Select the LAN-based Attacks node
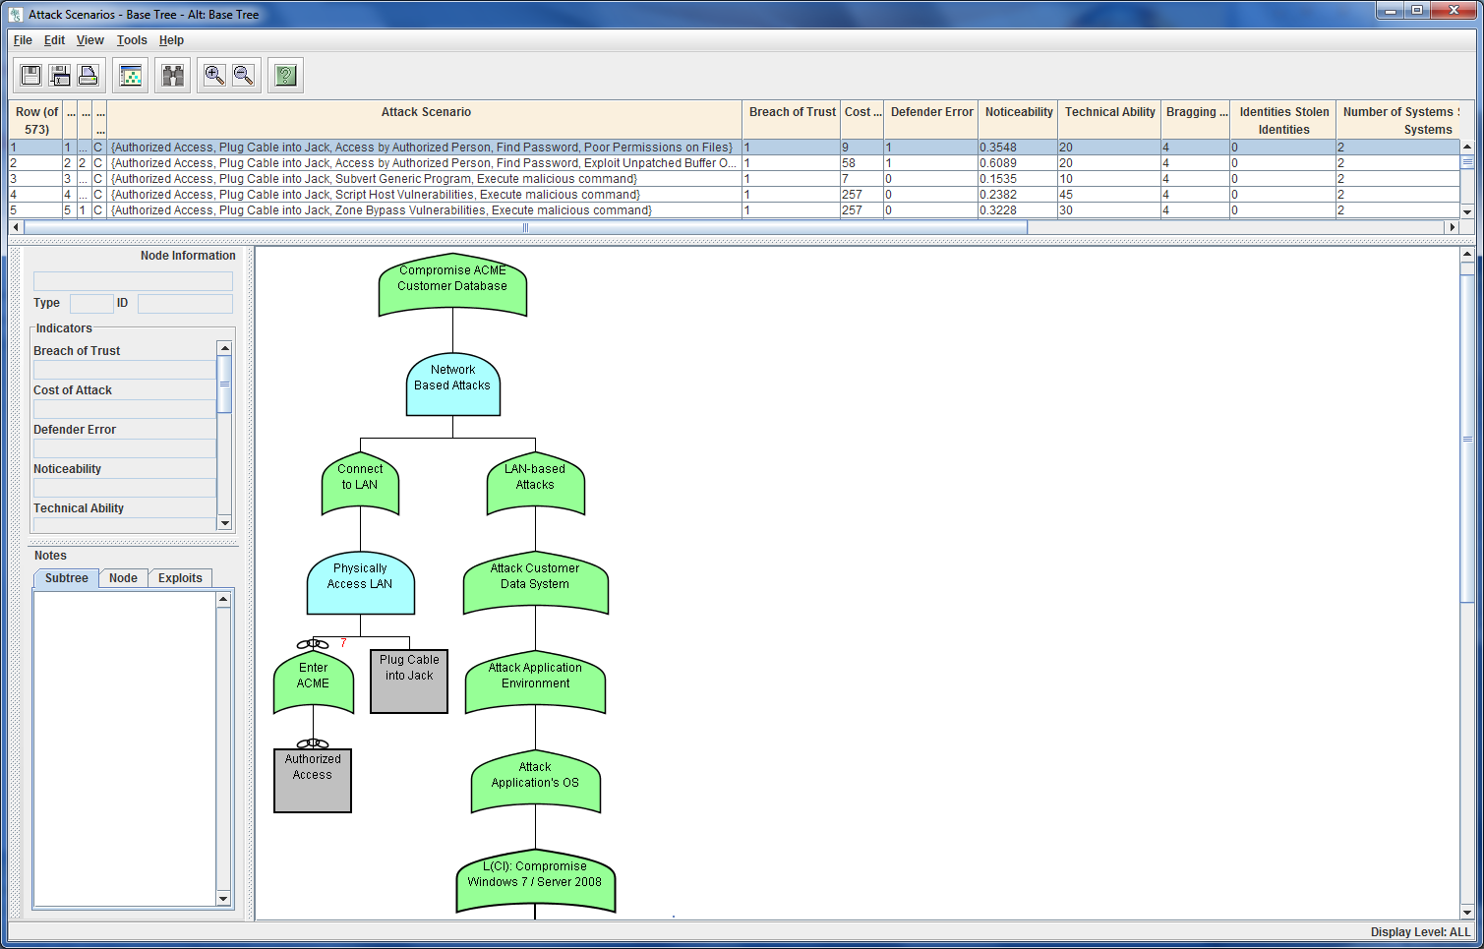Screen dimensions: 1484x949 pyautogui.click(x=535, y=483)
